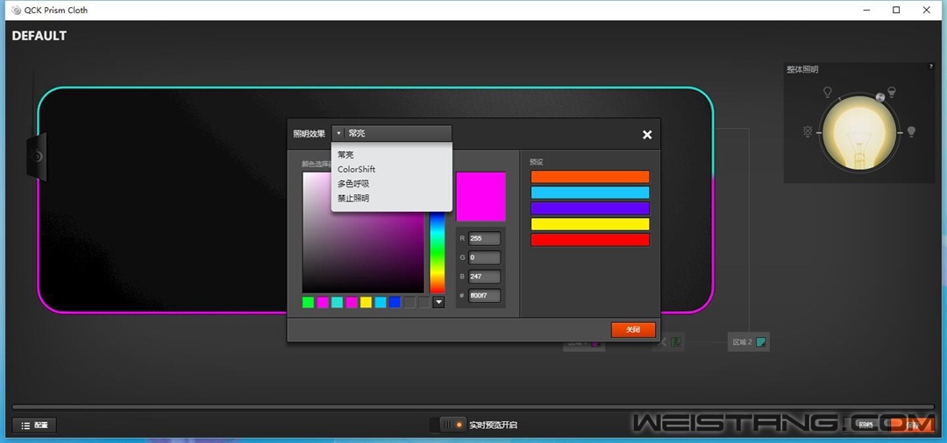
Task: Open the help question mark in 整体照明
Action: 930,67
